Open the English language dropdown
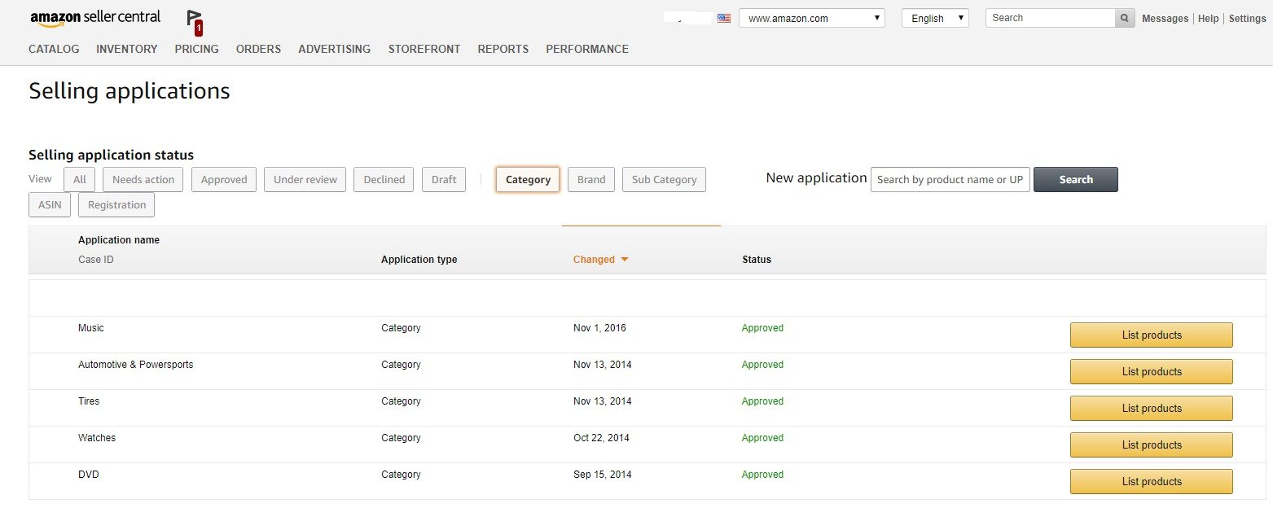1273x508 pixels. [x=935, y=18]
